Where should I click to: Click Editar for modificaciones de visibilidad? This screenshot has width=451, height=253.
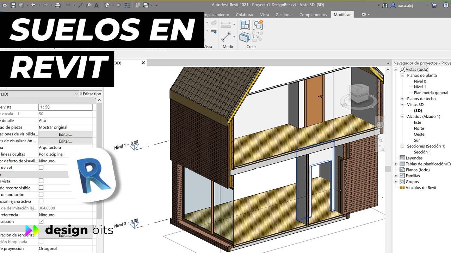[x=65, y=134]
